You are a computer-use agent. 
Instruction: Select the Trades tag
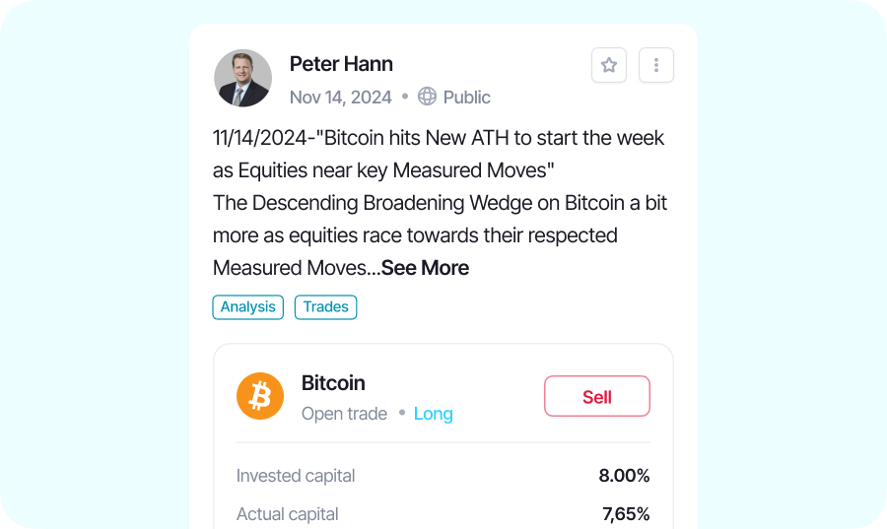coord(325,307)
